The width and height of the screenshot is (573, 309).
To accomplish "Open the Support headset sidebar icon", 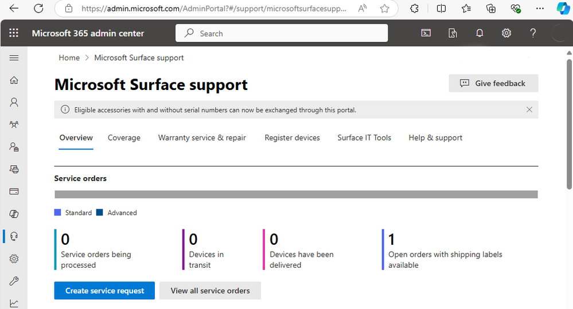I will click(14, 236).
